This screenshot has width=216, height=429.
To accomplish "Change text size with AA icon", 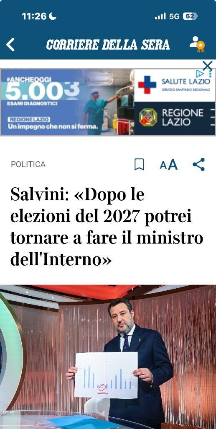I will 168,165.
